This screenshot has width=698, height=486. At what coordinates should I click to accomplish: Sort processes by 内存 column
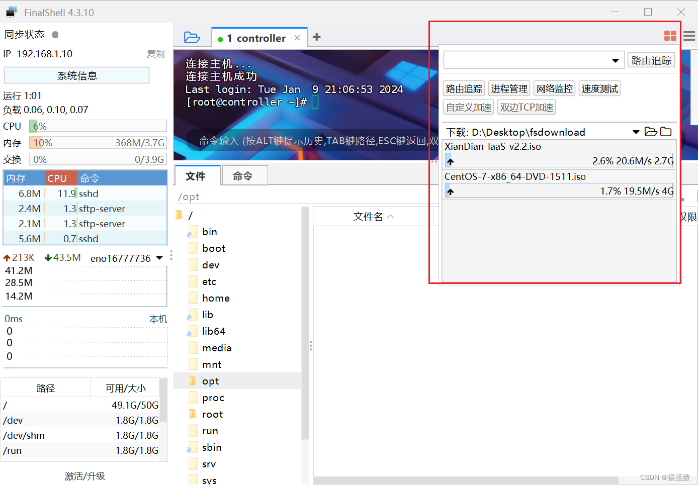[24, 178]
